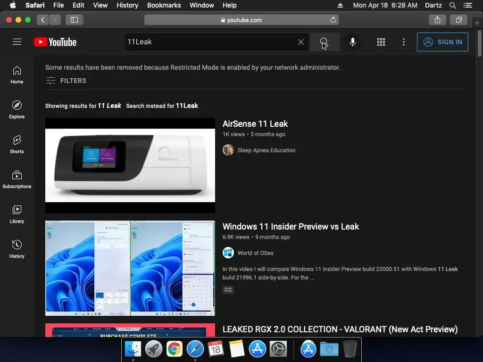Click the YouTube logo
The width and height of the screenshot is (483, 362).
[x=55, y=42]
